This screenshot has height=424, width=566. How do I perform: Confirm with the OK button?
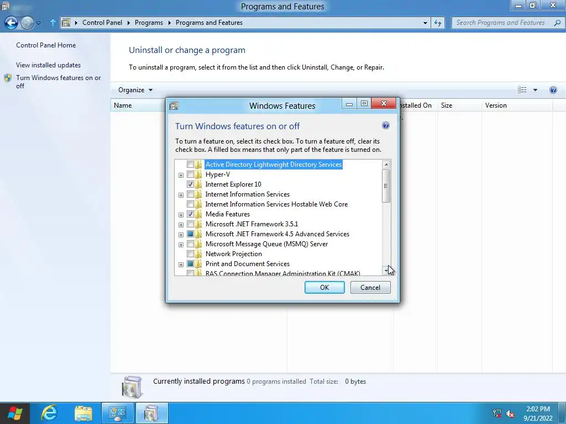324,287
